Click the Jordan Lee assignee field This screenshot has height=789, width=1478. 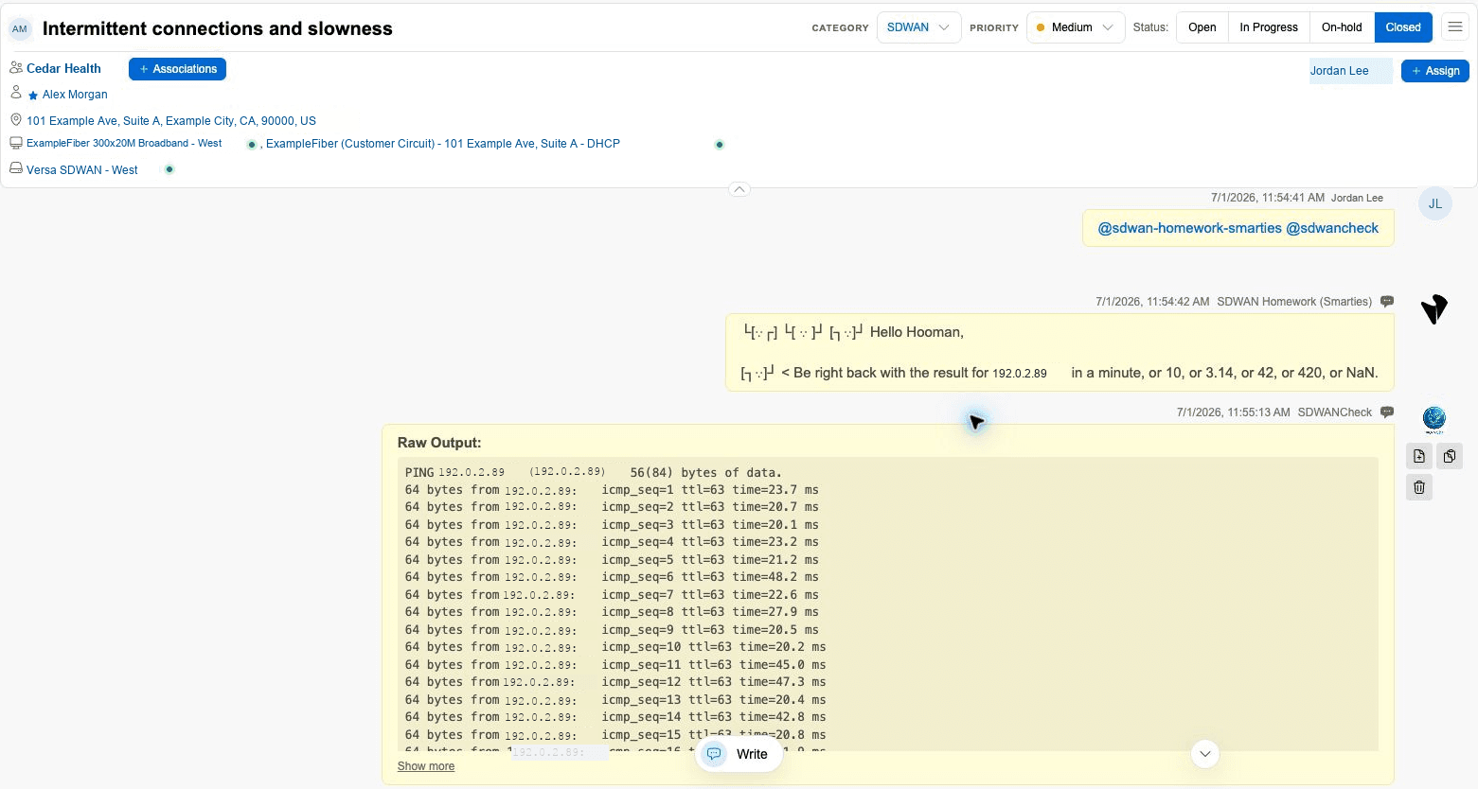pyautogui.click(x=1351, y=71)
